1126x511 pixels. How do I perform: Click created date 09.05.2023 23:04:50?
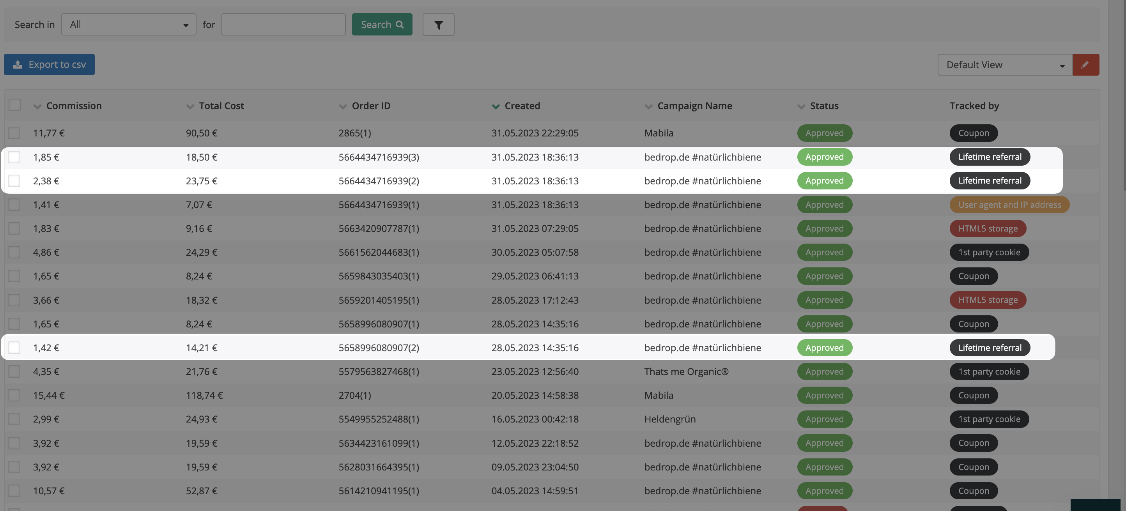coord(535,467)
